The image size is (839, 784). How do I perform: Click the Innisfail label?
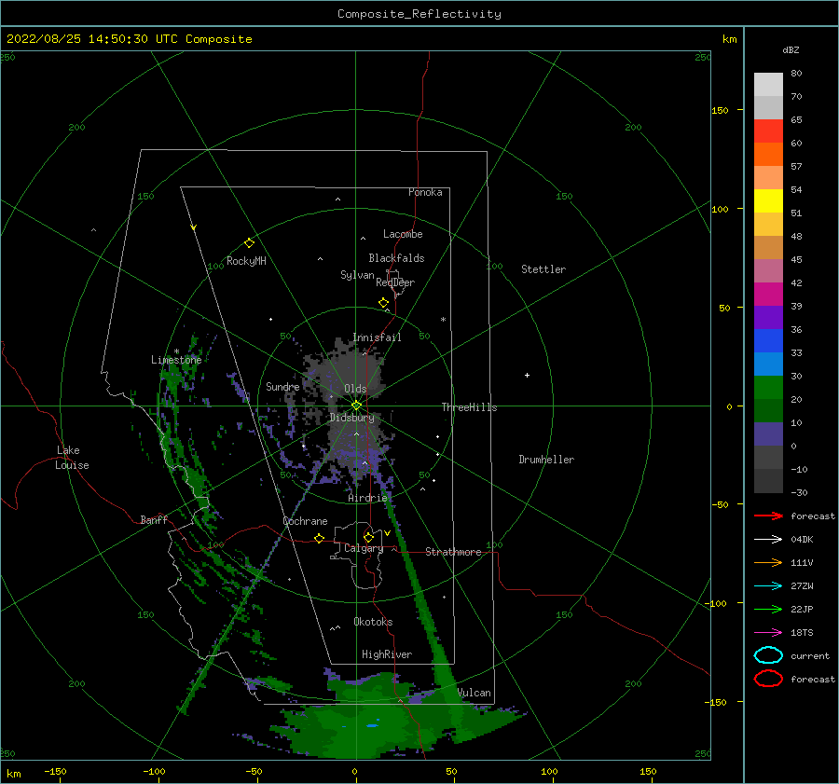click(377, 337)
